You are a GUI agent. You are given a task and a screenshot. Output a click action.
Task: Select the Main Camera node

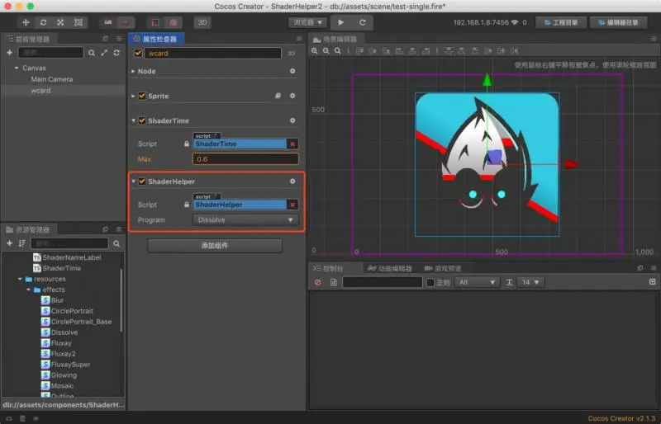coord(52,79)
